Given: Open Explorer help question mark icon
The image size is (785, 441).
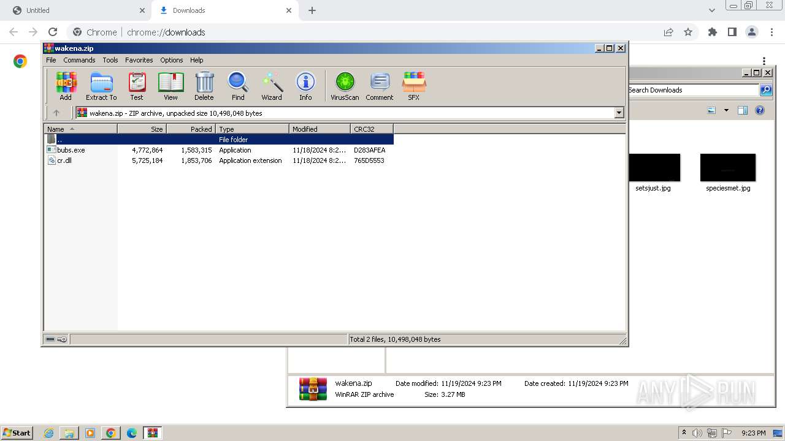Looking at the screenshot, I should tap(760, 110).
